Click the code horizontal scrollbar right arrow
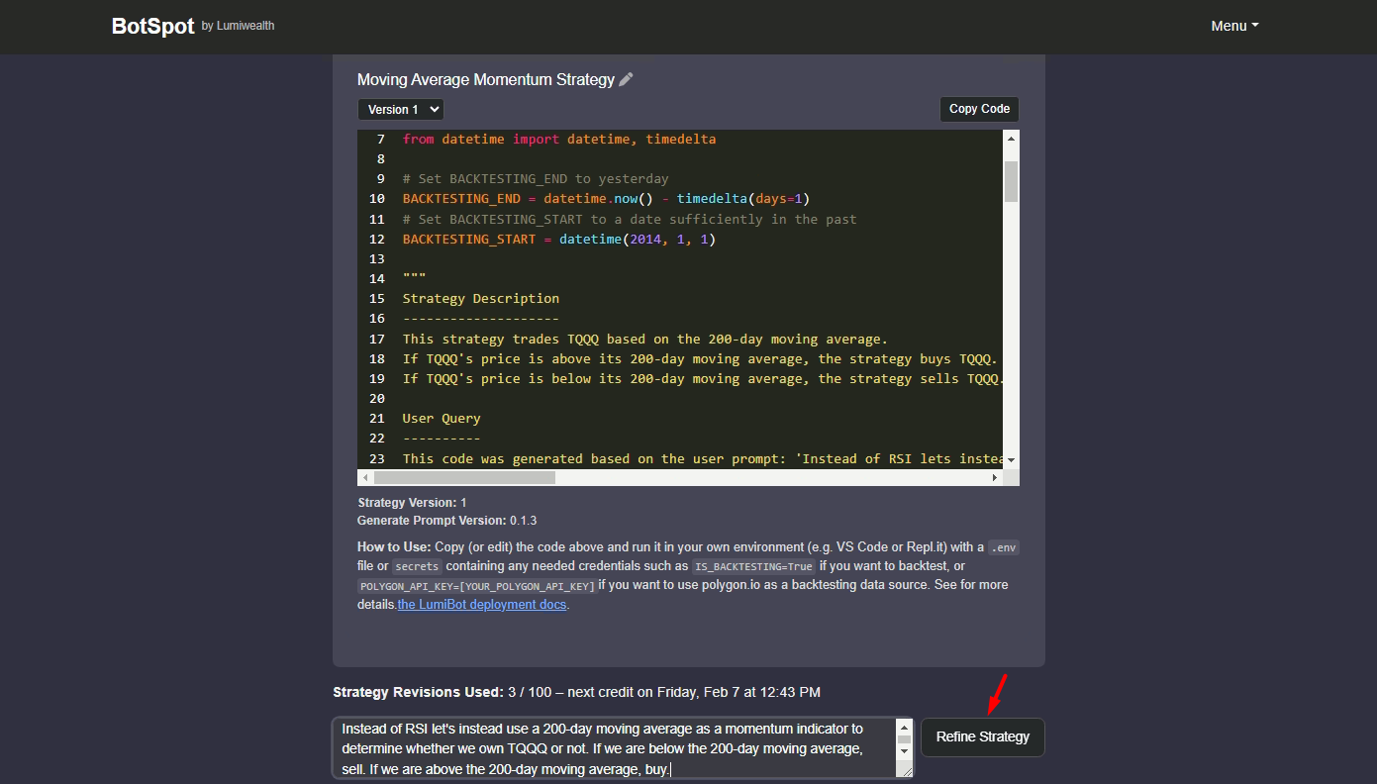Image resolution: width=1377 pixels, height=784 pixels. point(995,477)
